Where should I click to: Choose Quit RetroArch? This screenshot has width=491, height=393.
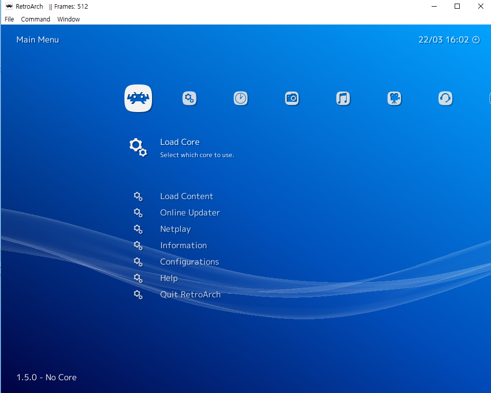coord(190,294)
